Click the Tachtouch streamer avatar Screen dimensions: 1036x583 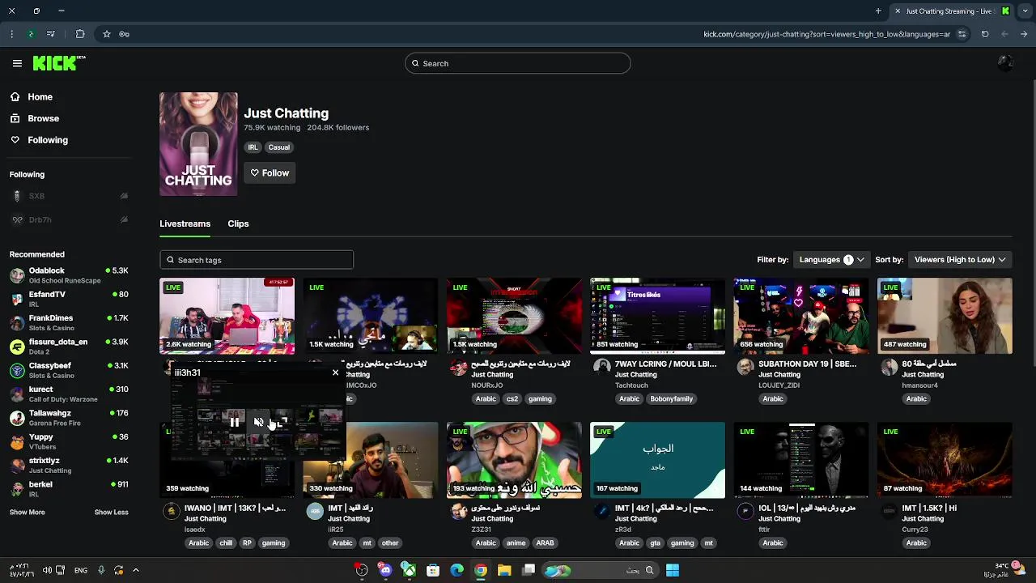click(601, 367)
